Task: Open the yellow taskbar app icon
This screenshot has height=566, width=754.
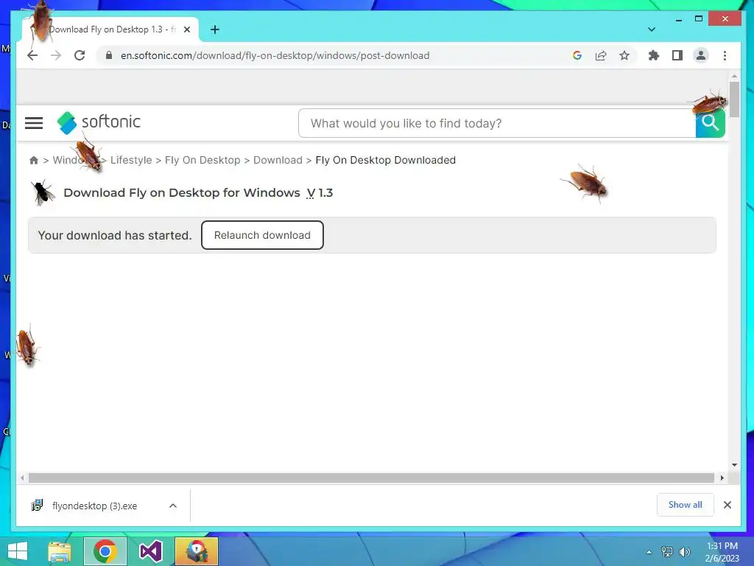Action: 196,551
